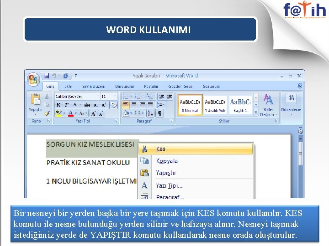Open the Postalar tab
Image resolution: width=329 pixels, height=246 pixels.
tap(151, 86)
